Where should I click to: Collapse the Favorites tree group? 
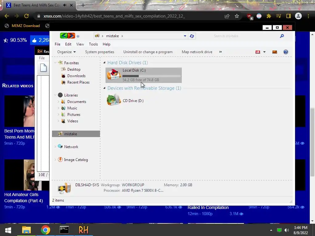click(x=55, y=63)
